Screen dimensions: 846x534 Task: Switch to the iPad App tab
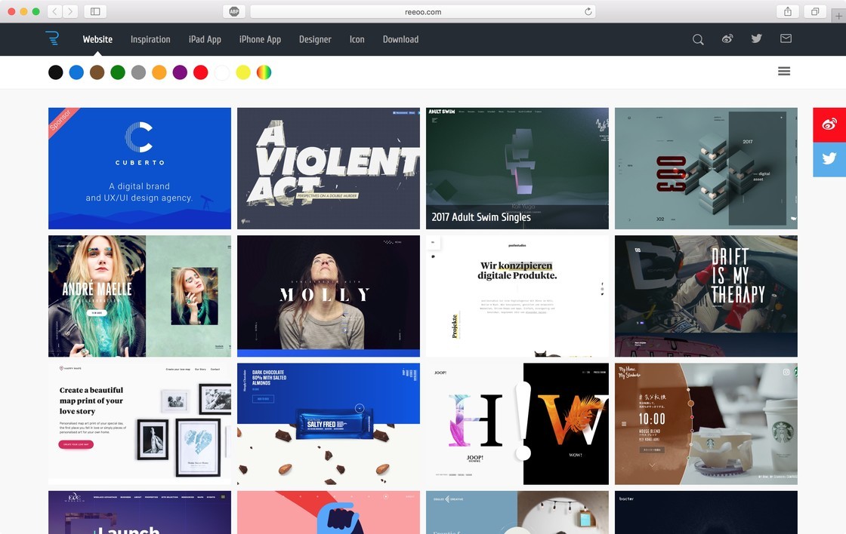pos(205,39)
